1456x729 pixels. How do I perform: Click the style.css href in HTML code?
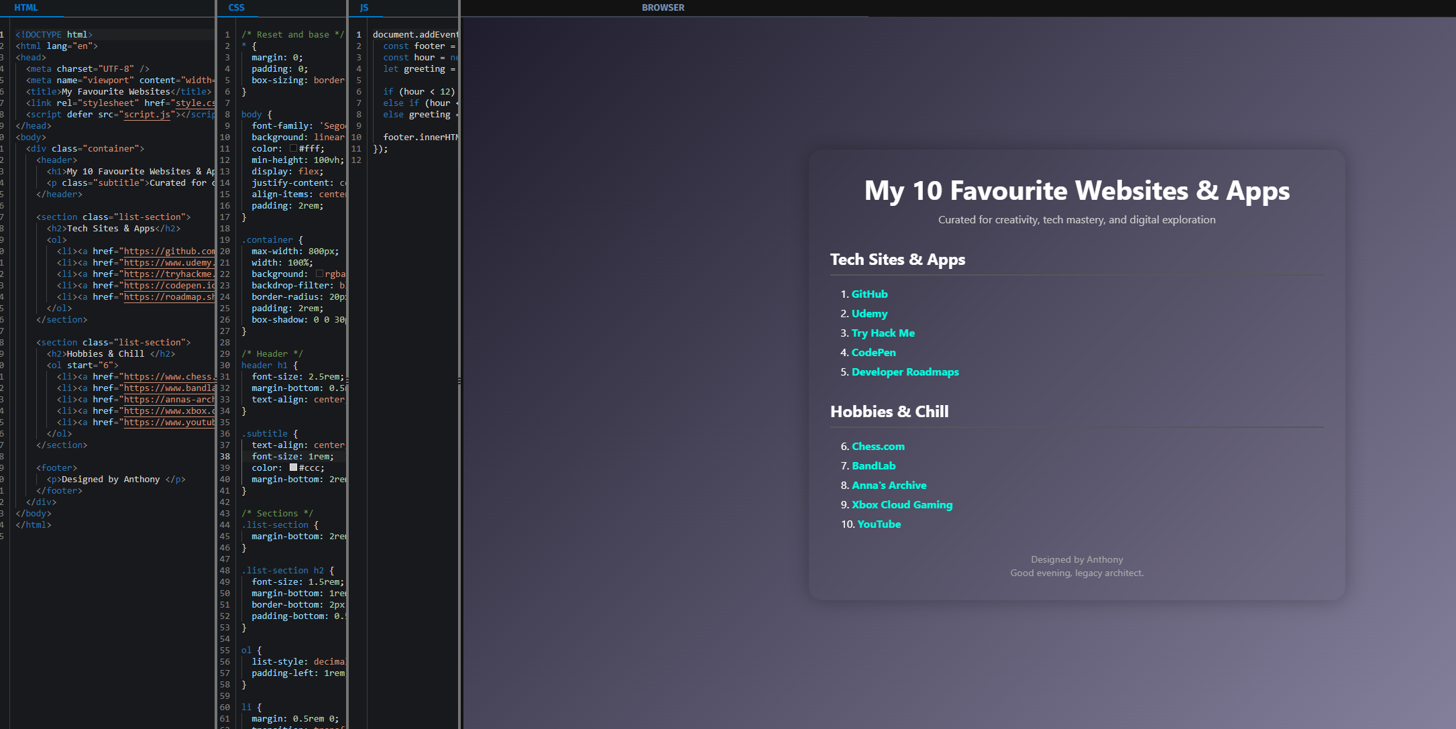pyautogui.click(x=194, y=103)
